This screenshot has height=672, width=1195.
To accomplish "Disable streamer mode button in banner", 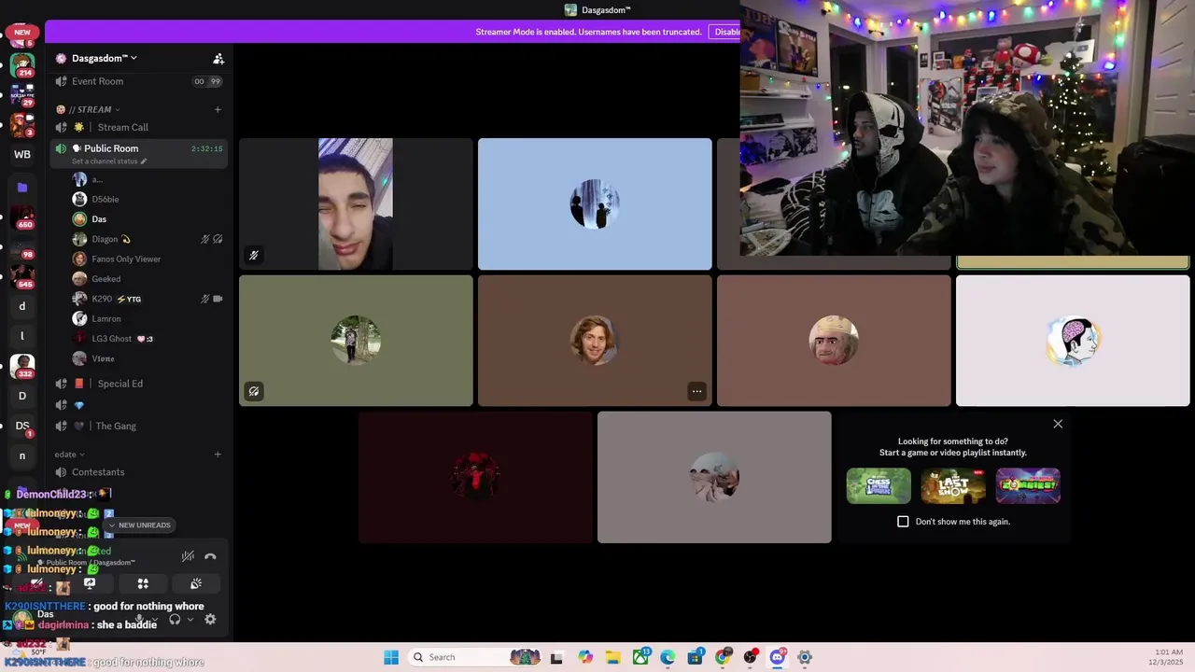I will pyautogui.click(x=724, y=32).
